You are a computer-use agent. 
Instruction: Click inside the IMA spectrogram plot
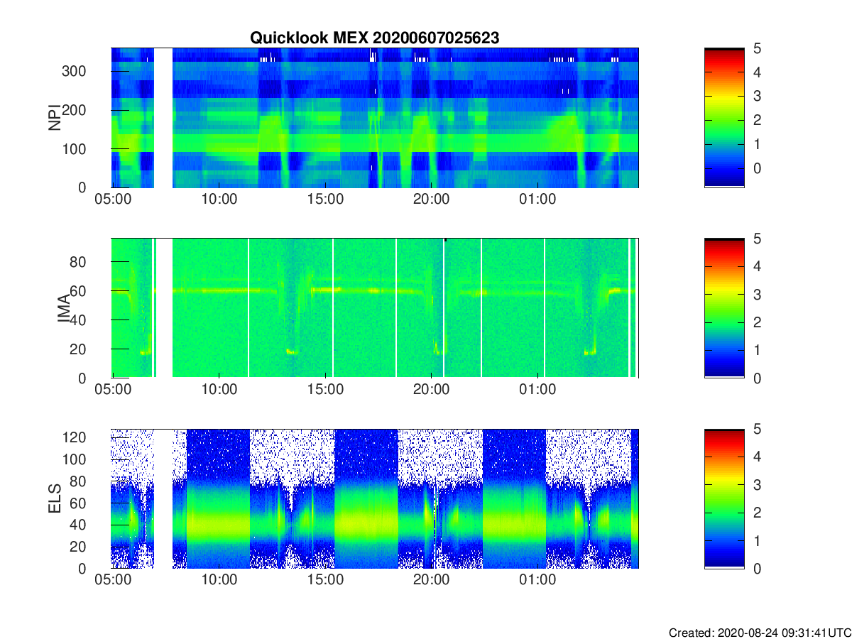pyautogui.click(x=375, y=308)
